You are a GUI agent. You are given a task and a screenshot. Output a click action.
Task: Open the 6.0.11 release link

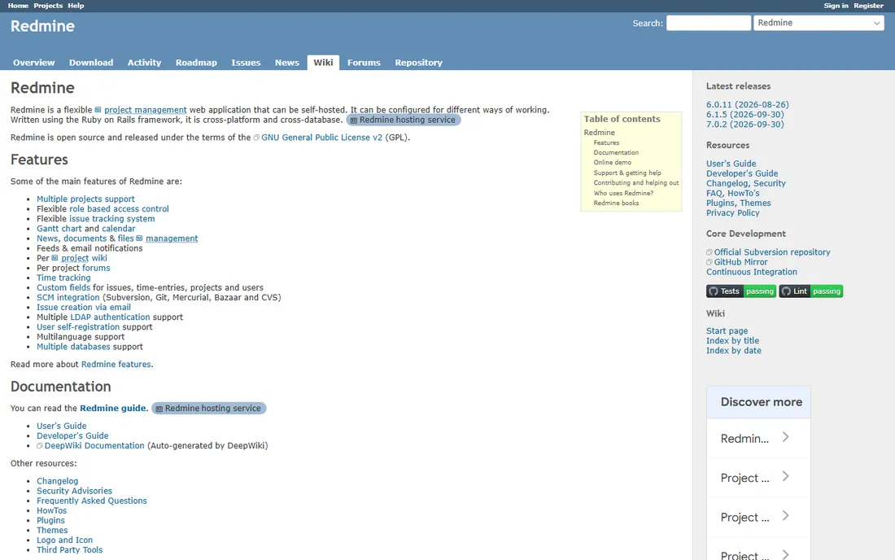(747, 104)
